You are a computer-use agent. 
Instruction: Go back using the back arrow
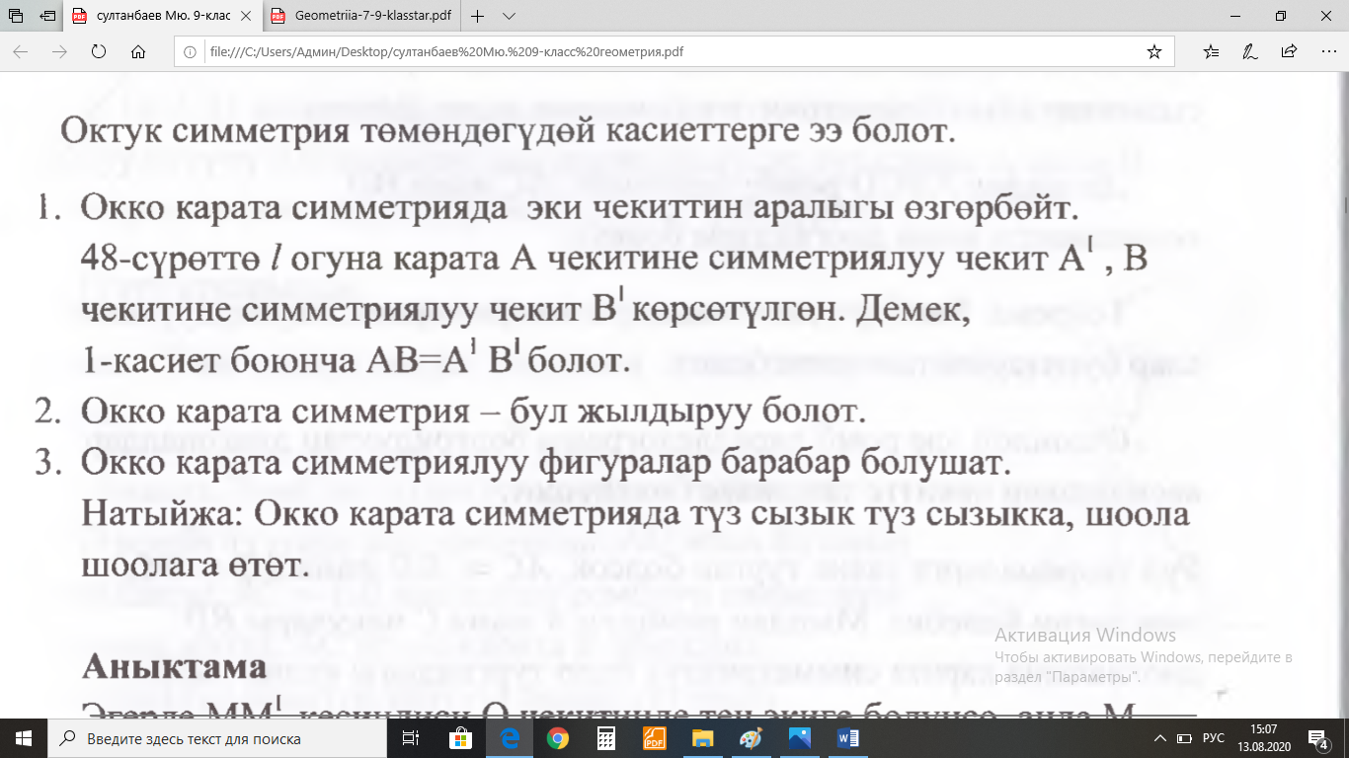coord(21,52)
